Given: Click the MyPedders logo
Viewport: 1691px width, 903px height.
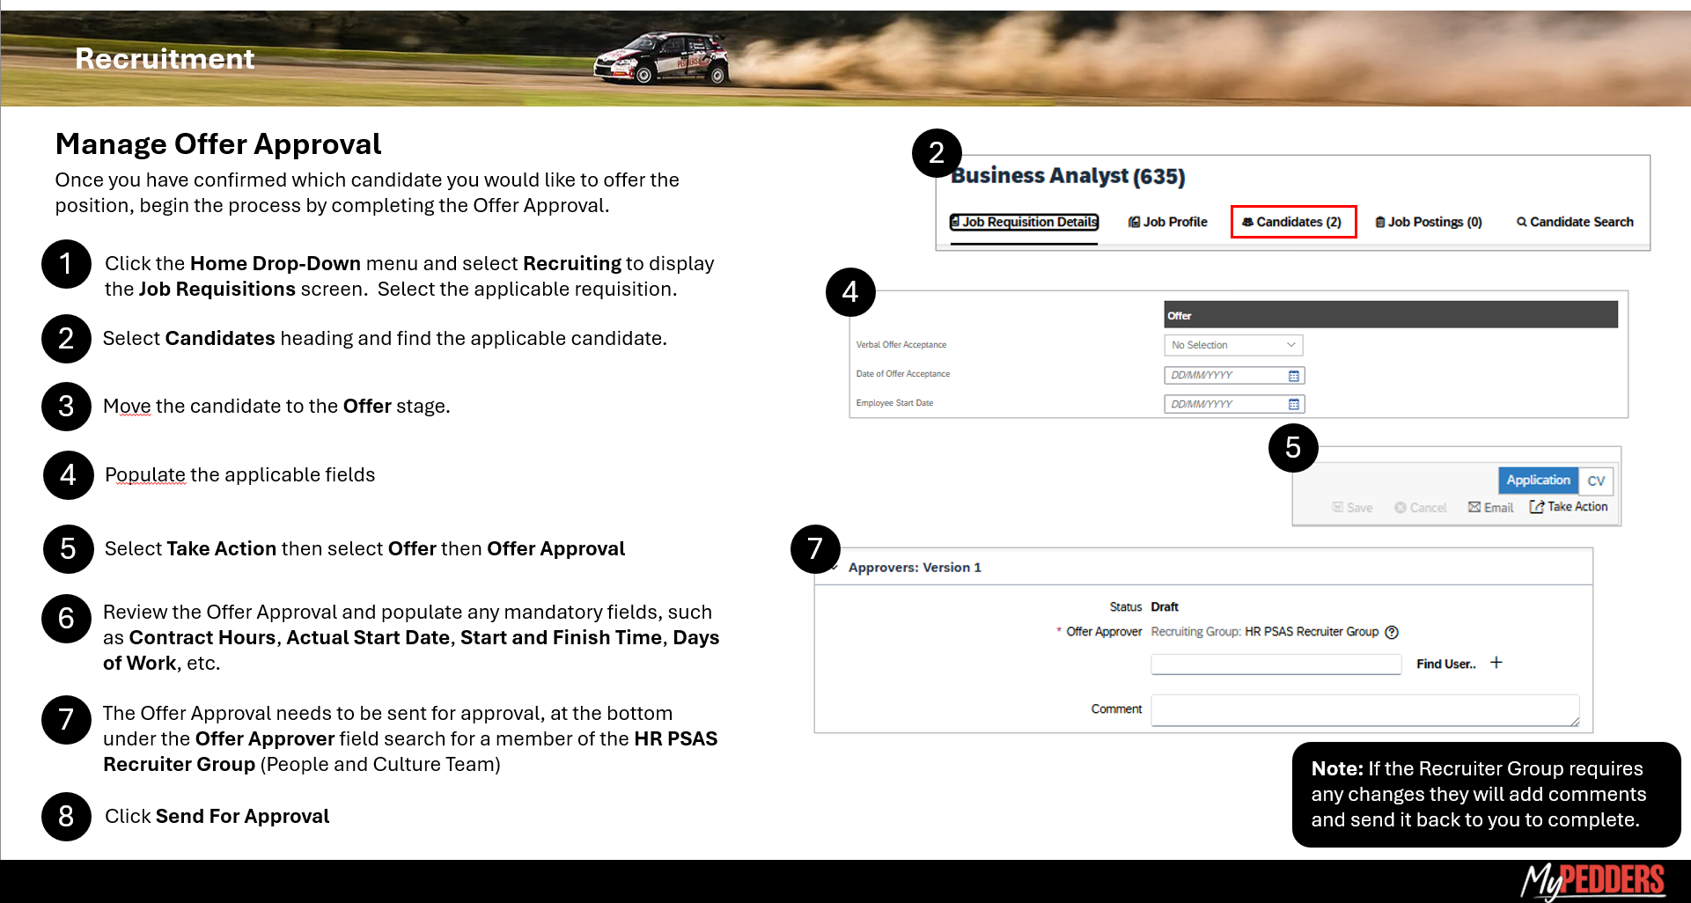Looking at the screenshot, I should coord(1593,880).
